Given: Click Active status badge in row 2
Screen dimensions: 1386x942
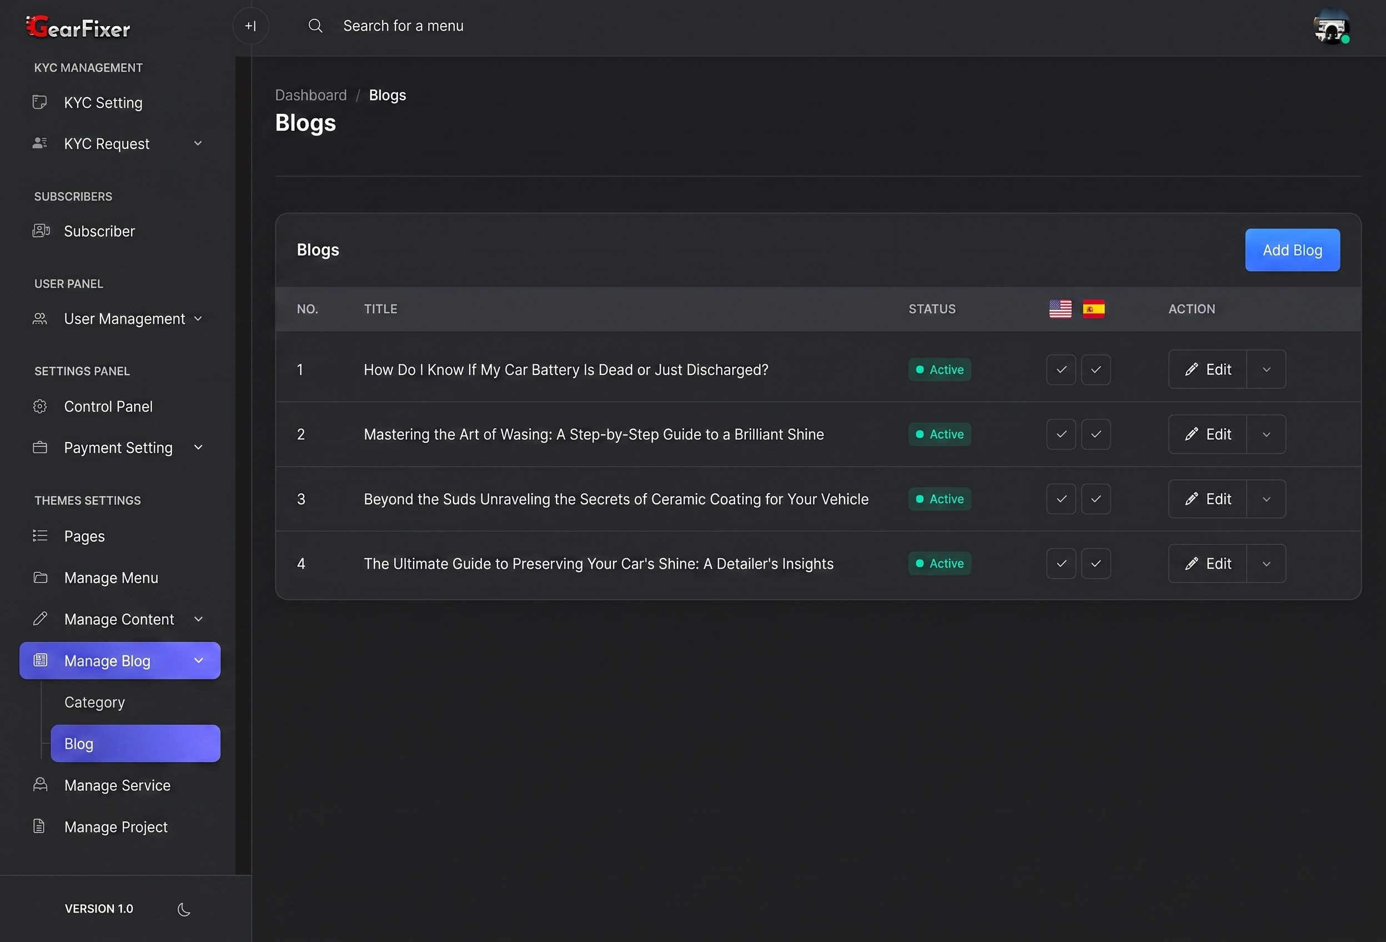Looking at the screenshot, I should (940, 434).
